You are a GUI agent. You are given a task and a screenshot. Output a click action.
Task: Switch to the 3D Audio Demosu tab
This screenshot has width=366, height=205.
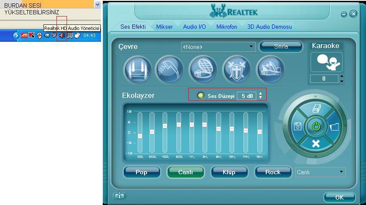tap(270, 27)
